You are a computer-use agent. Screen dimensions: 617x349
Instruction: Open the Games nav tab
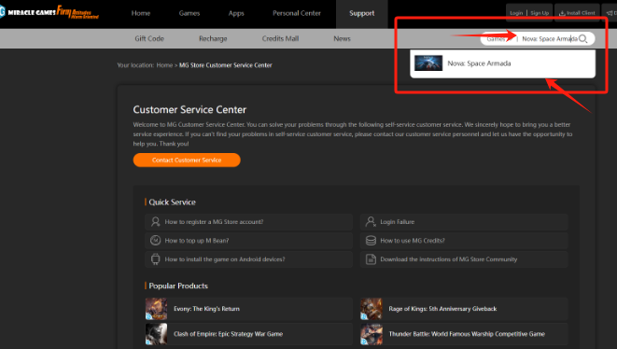189,13
